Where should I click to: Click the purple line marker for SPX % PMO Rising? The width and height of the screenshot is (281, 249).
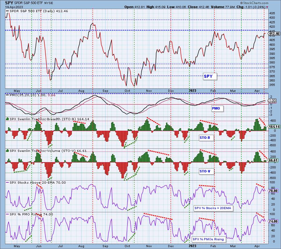click(7, 214)
